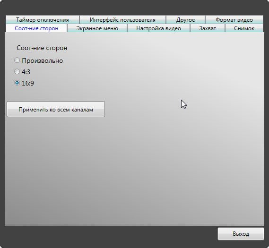Image resolution: width=269 pixels, height=248 pixels.
Task: Click Применить ко всем каналам button
Action: point(56,109)
